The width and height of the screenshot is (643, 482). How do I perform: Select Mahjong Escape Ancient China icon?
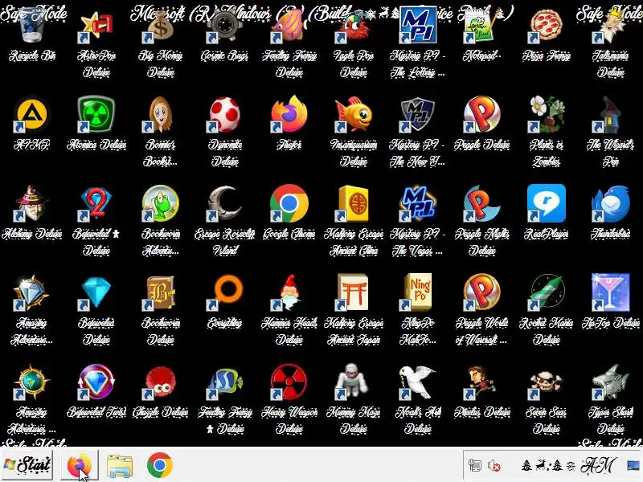tap(354, 203)
